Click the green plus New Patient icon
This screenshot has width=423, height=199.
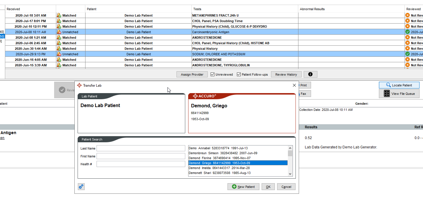click(234, 187)
